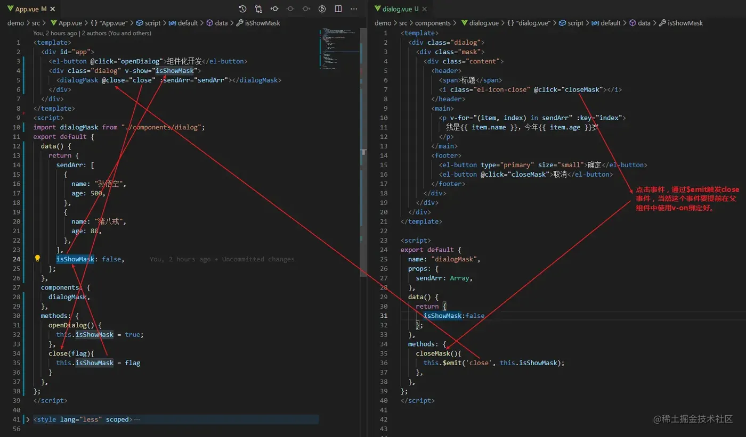Open the 'default' breadcrumb in the App.vue pane

point(183,23)
